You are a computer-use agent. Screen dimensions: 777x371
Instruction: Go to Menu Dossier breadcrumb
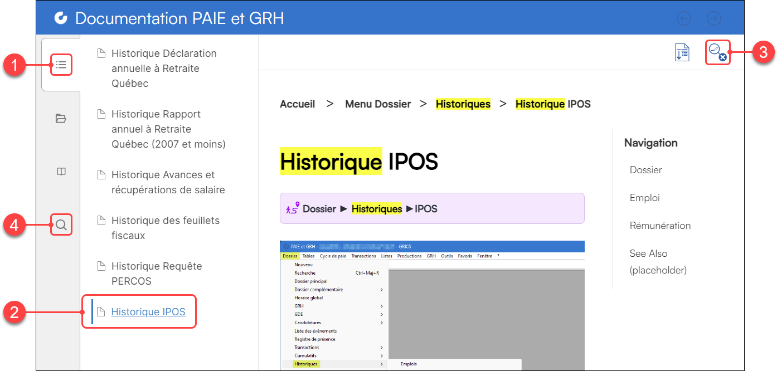[378, 104]
